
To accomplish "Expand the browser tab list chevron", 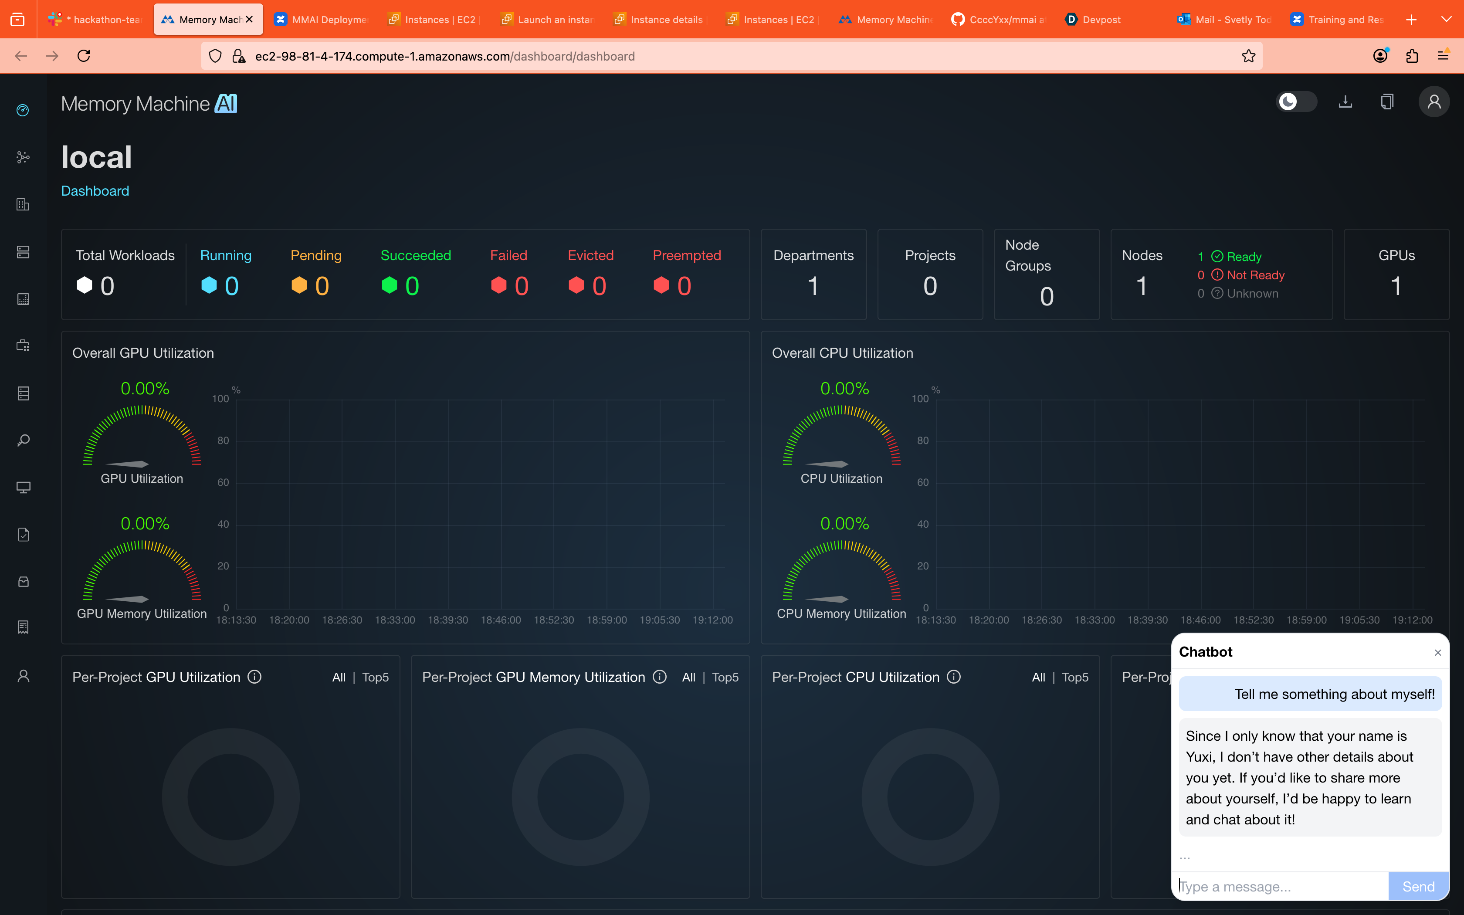I will coord(1447,19).
